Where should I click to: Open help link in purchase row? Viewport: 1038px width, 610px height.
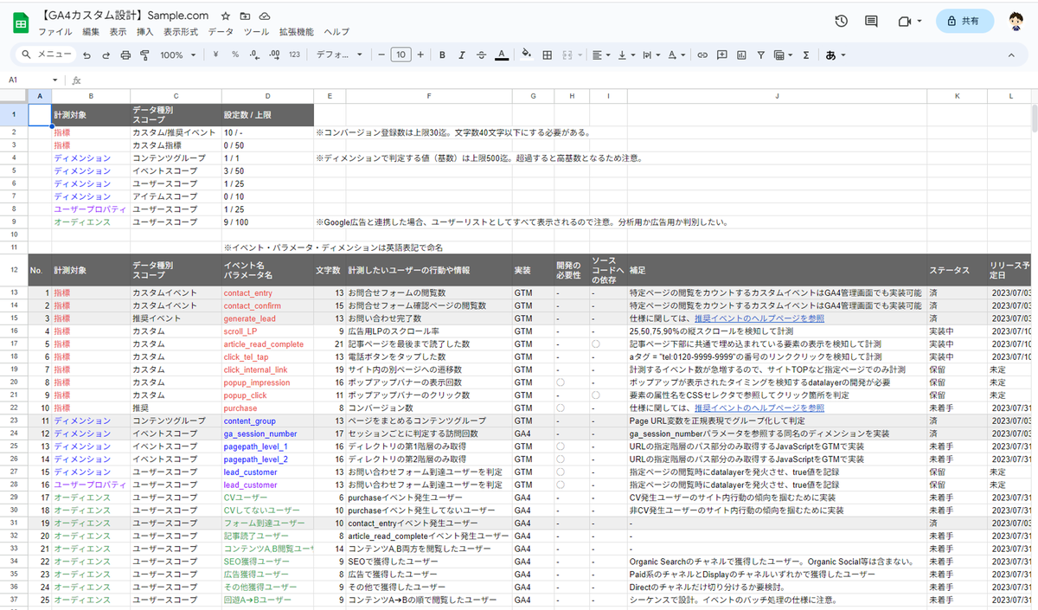click(x=759, y=408)
